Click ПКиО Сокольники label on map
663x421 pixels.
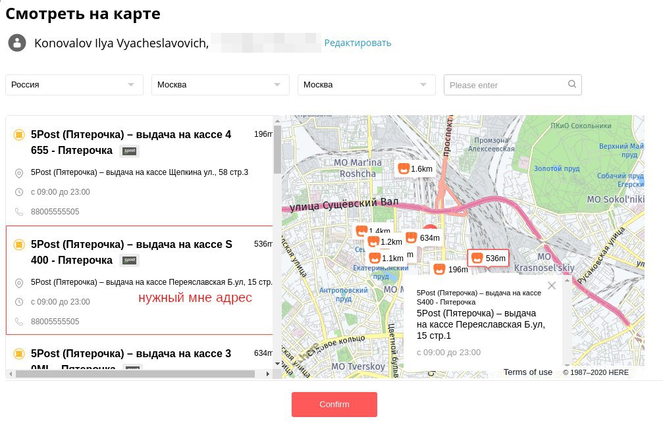[581, 126]
